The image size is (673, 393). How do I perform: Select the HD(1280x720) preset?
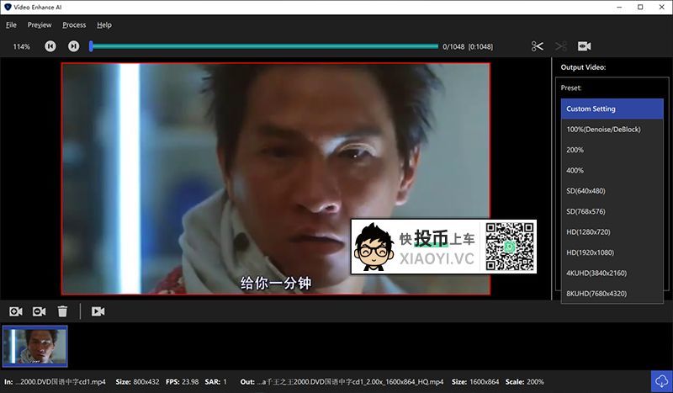pos(612,232)
